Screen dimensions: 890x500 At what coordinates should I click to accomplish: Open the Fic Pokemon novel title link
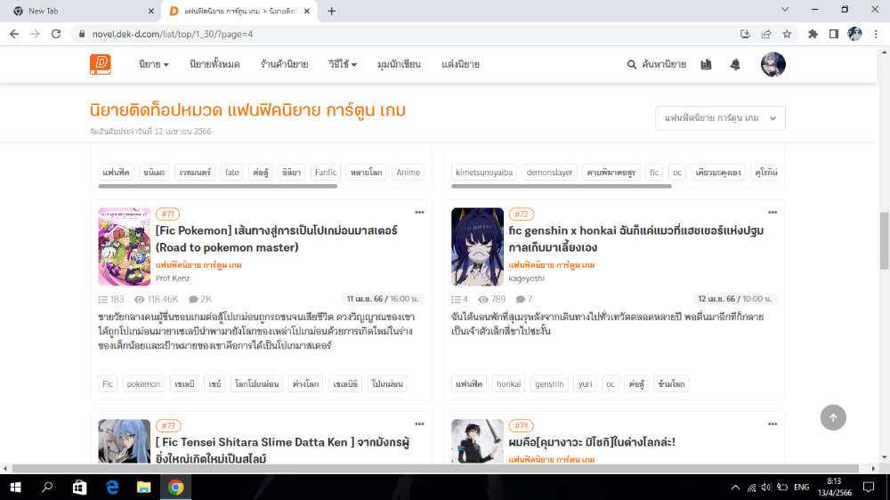[277, 239]
